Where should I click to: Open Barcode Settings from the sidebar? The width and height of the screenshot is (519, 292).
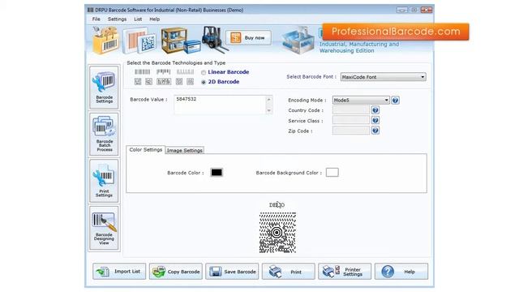(105, 88)
